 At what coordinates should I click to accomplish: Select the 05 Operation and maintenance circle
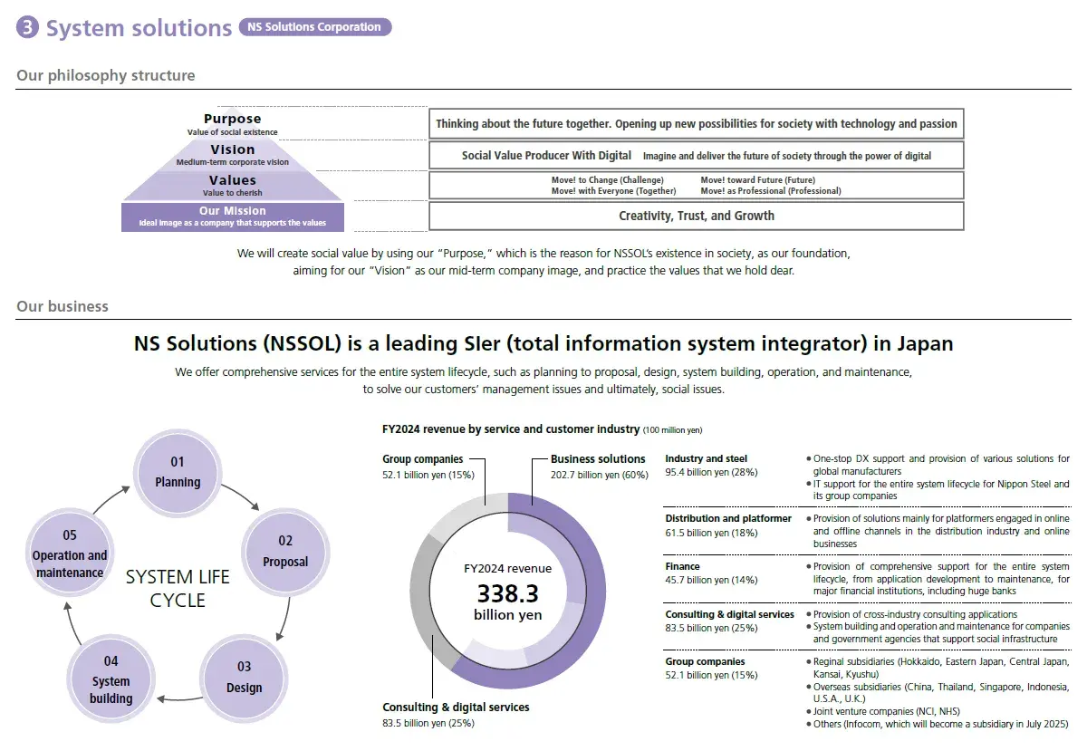pyautogui.click(x=70, y=554)
